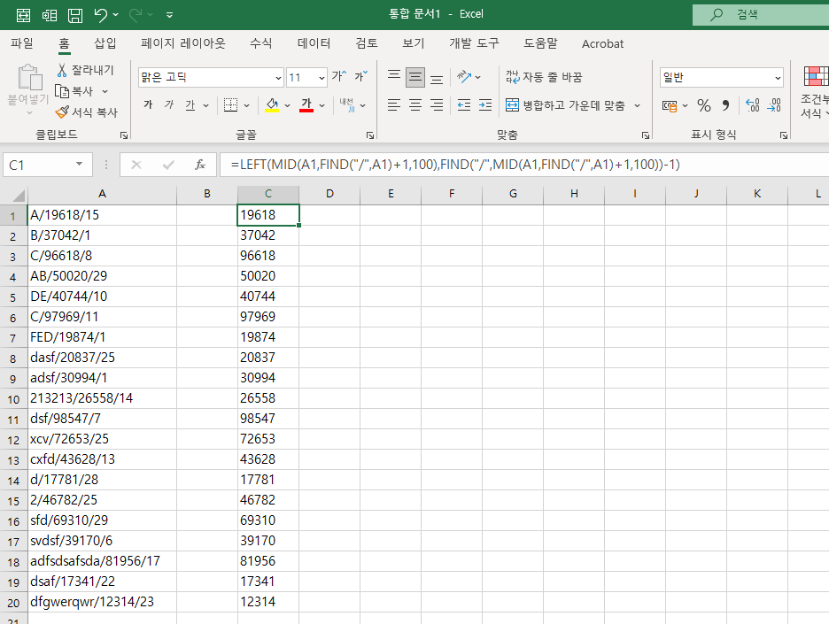Open the font group dialog launcher
Viewport: 829px width, 624px height.
(x=370, y=135)
